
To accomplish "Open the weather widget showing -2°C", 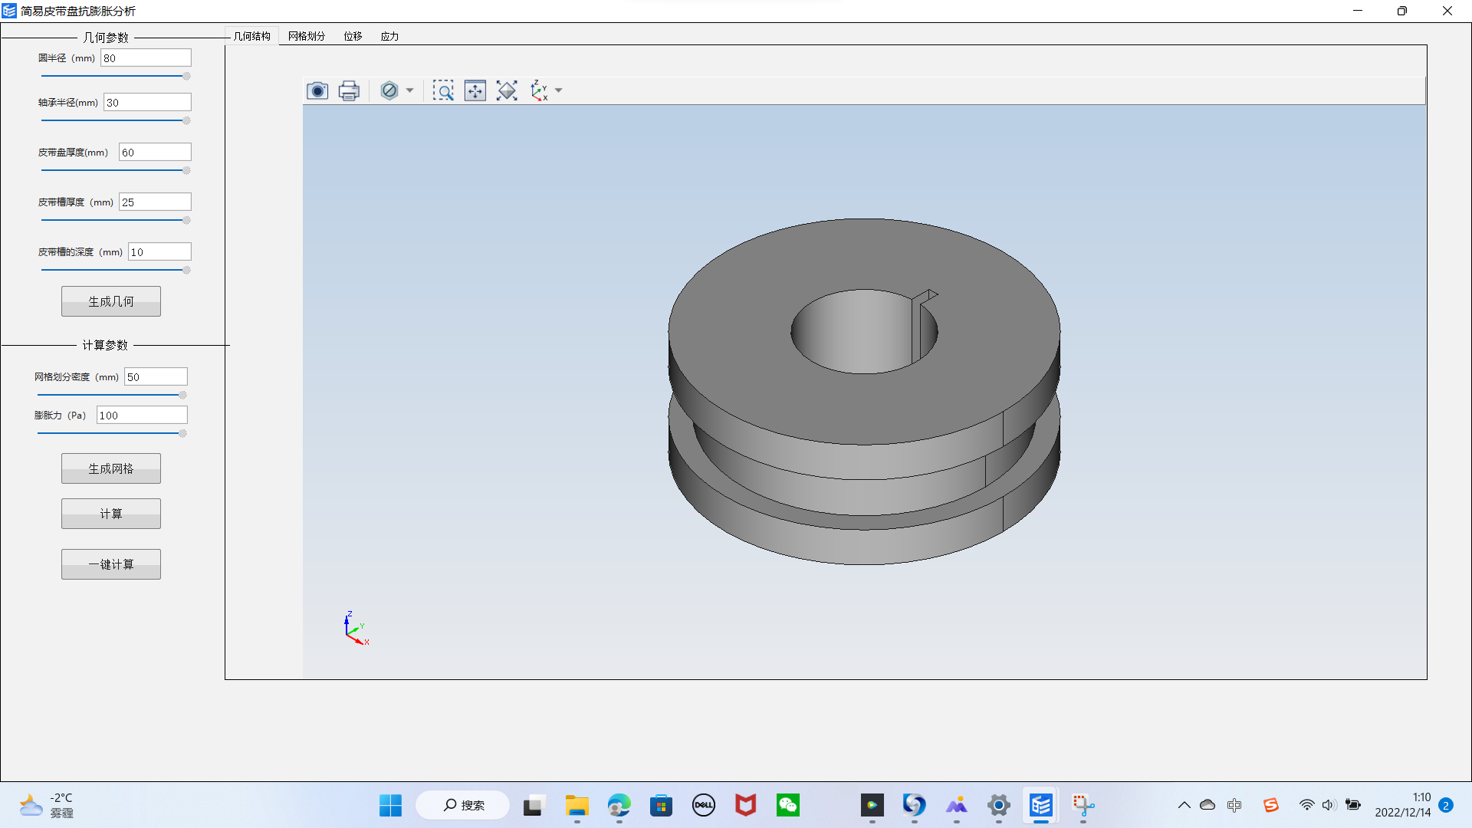I will [x=48, y=805].
